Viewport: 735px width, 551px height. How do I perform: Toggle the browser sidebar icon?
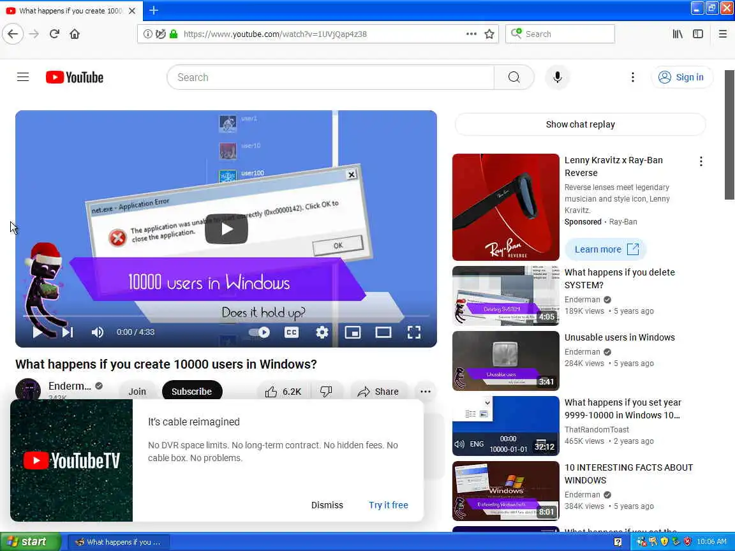click(698, 34)
